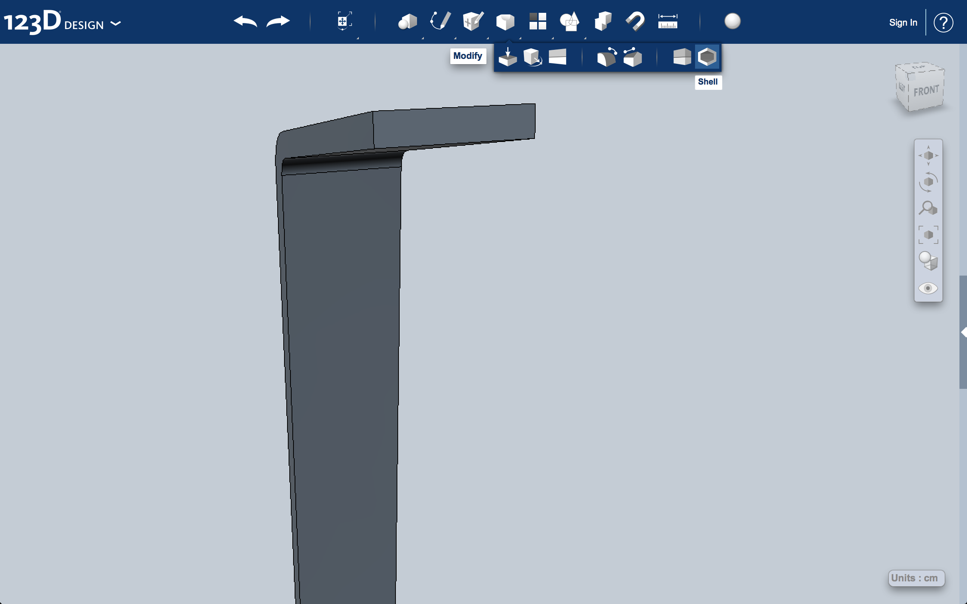Select the Fillet tool icon
This screenshot has width=967, height=604.
[x=604, y=56]
